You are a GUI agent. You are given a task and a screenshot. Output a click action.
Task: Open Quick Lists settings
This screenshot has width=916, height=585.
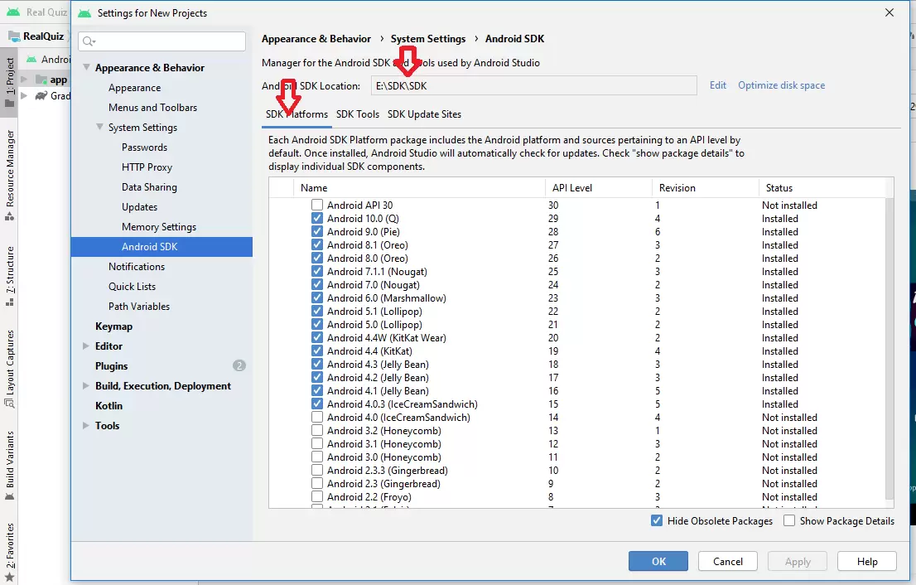click(x=132, y=287)
